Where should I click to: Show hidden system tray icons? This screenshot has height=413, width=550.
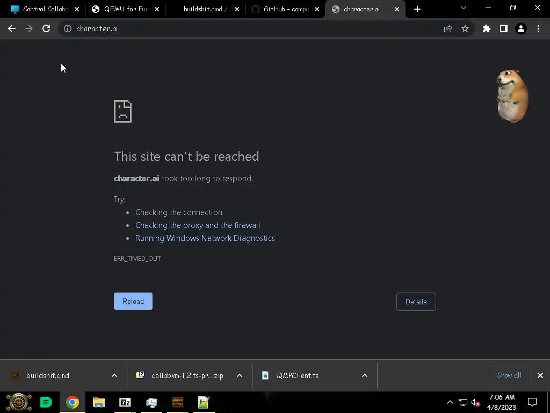tap(450, 402)
